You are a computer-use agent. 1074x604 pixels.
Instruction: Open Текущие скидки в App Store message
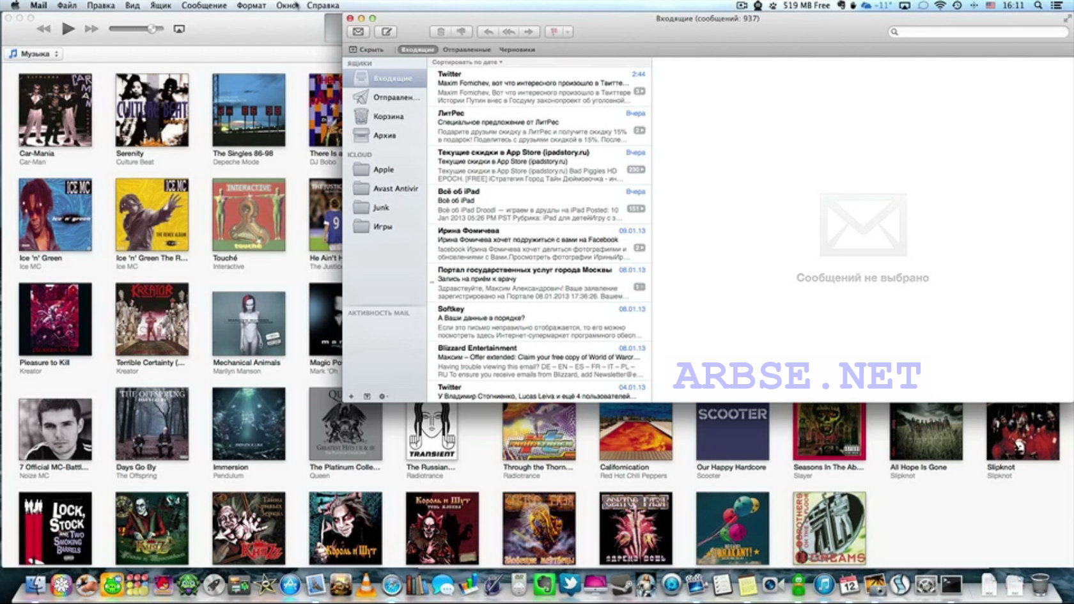click(x=540, y=166)
